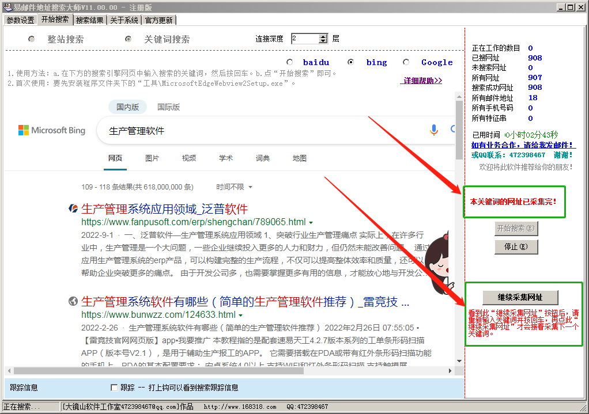The image size is (589, 414).
Task: Expand the bunwzz URL dropdown arrow
Action: pyautogui.click(x=240, y=316)
